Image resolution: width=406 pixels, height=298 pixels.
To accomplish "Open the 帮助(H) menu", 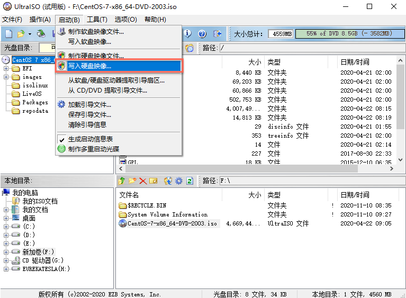I will 155,20.
